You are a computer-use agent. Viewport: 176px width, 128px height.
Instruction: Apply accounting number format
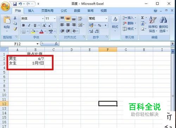click(x=91, y=25)
